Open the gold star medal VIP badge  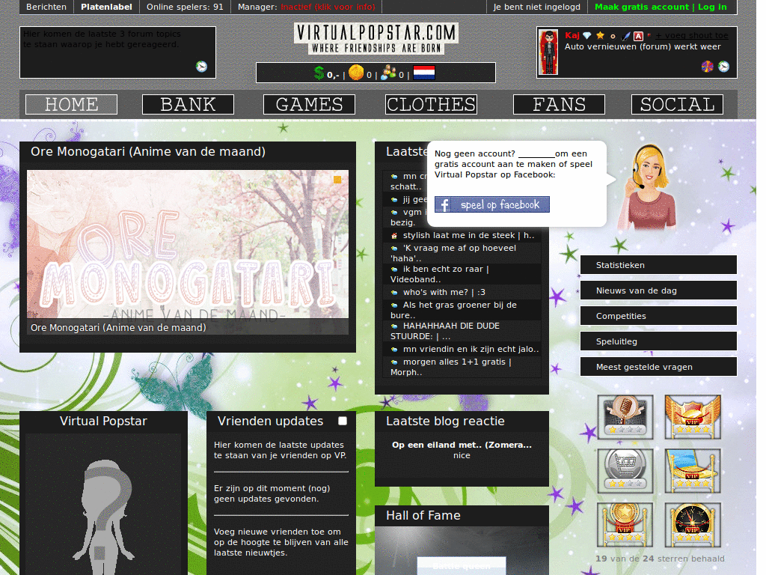tap(625, 524)
